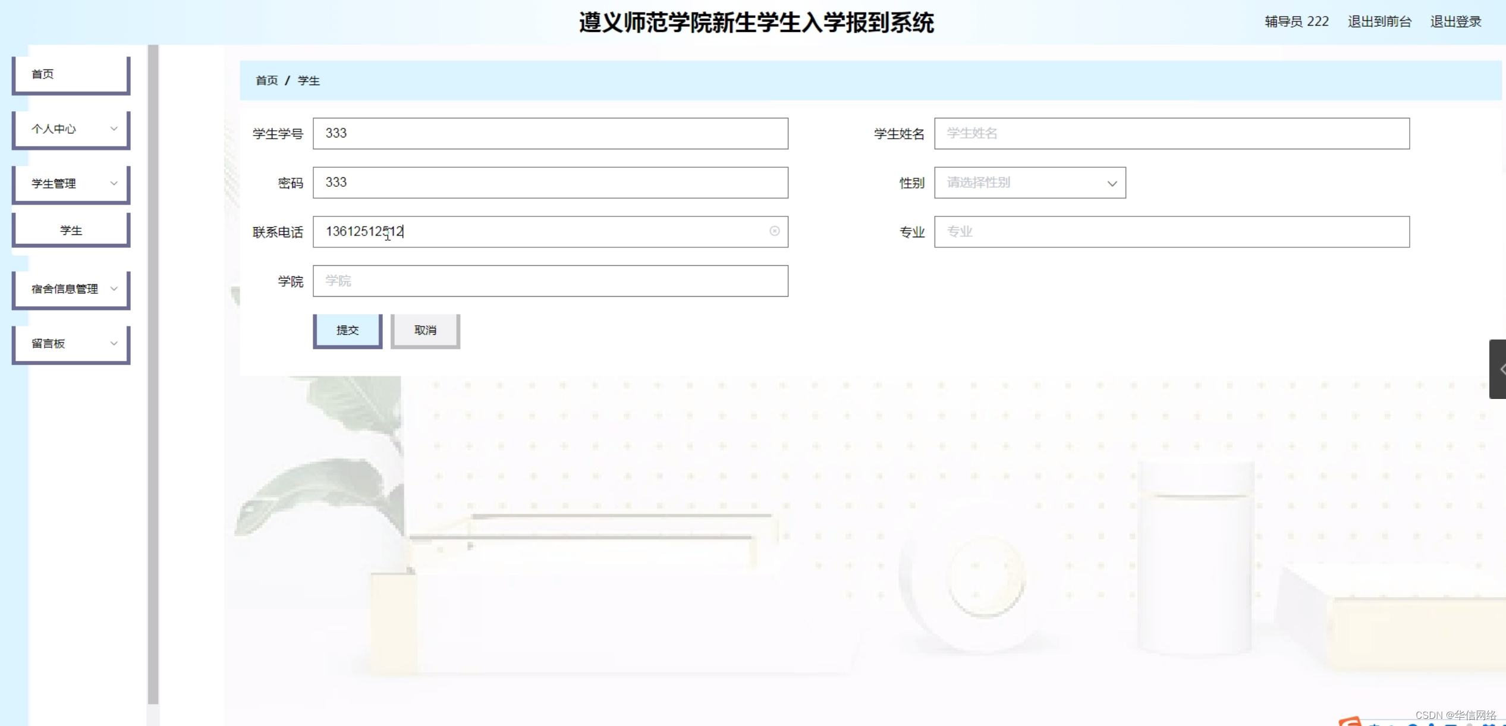Click the 学院 input field
1506x726 pixels.
point(550,281)
